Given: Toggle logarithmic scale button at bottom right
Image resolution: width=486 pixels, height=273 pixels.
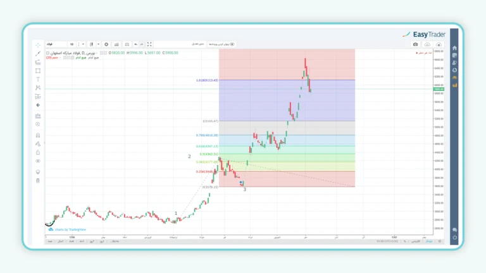Looking at the screenshot, I should click(x=416, y=241).
